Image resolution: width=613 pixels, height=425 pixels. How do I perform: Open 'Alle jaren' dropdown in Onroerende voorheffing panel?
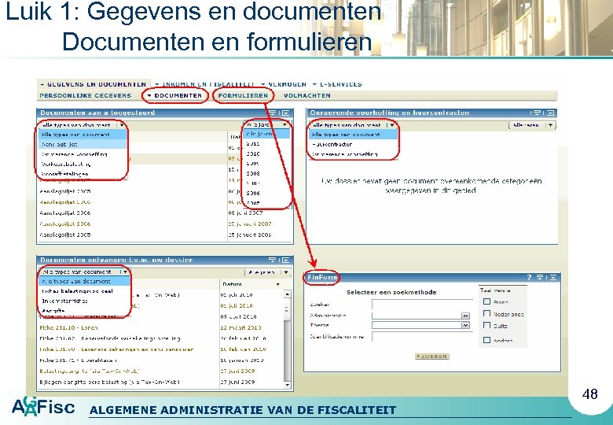532,125
